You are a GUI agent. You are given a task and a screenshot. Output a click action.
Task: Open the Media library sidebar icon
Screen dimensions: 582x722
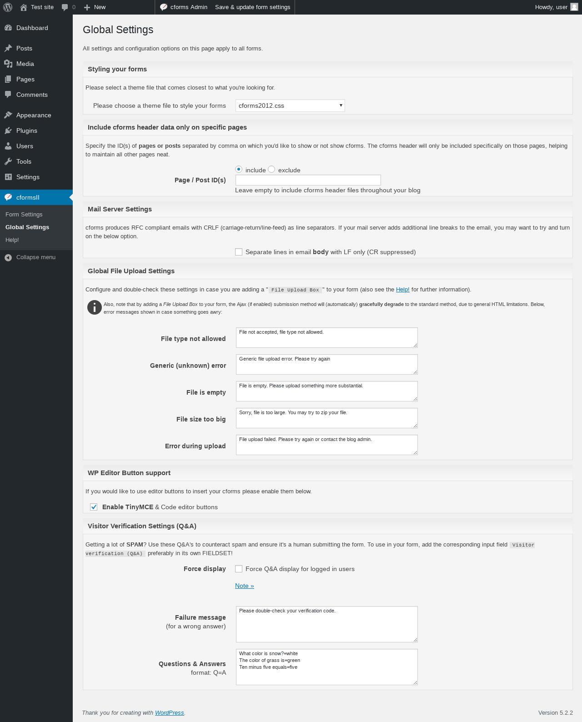[8, 64]
